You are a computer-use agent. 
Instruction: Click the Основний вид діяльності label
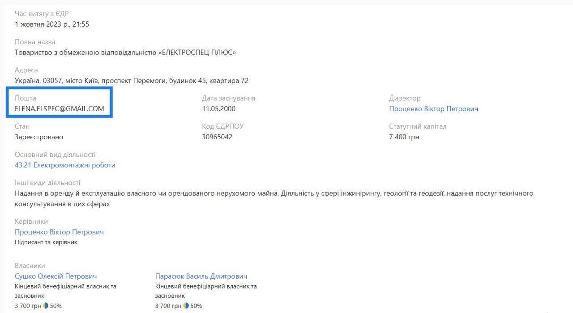55,154
